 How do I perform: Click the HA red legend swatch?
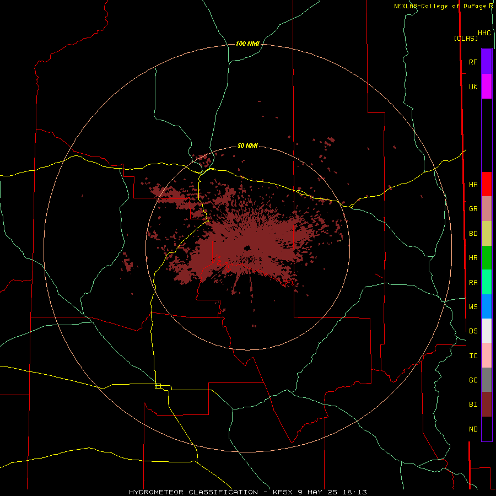[x=487, y=184]
